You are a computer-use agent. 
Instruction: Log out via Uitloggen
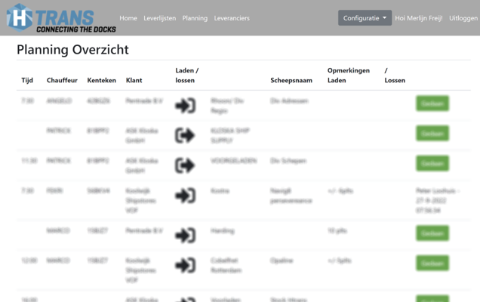tap(463, 18)
